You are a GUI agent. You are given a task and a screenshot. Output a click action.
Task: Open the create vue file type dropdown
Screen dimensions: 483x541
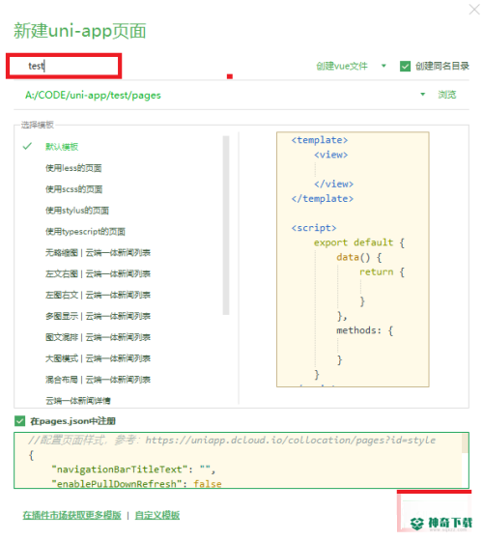pyautogui.click(x=384, y=66)
